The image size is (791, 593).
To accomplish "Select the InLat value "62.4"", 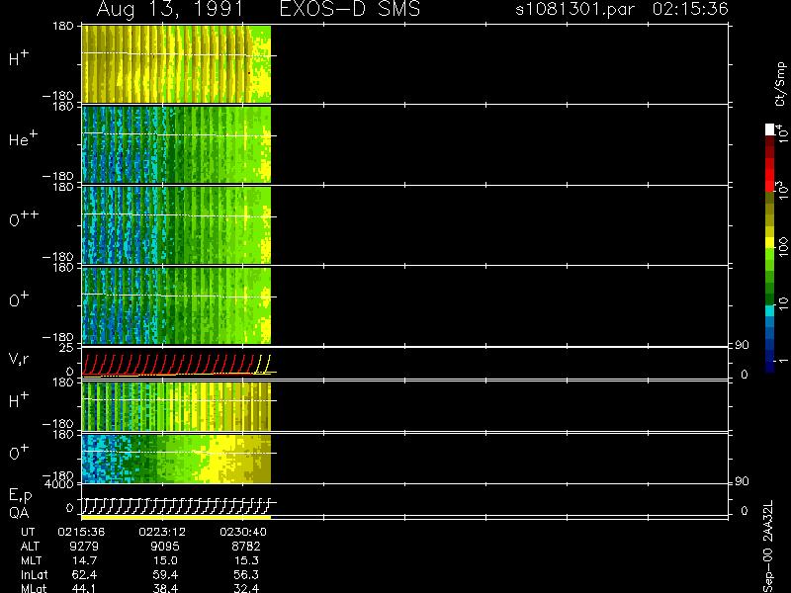I will click(85, 574).
